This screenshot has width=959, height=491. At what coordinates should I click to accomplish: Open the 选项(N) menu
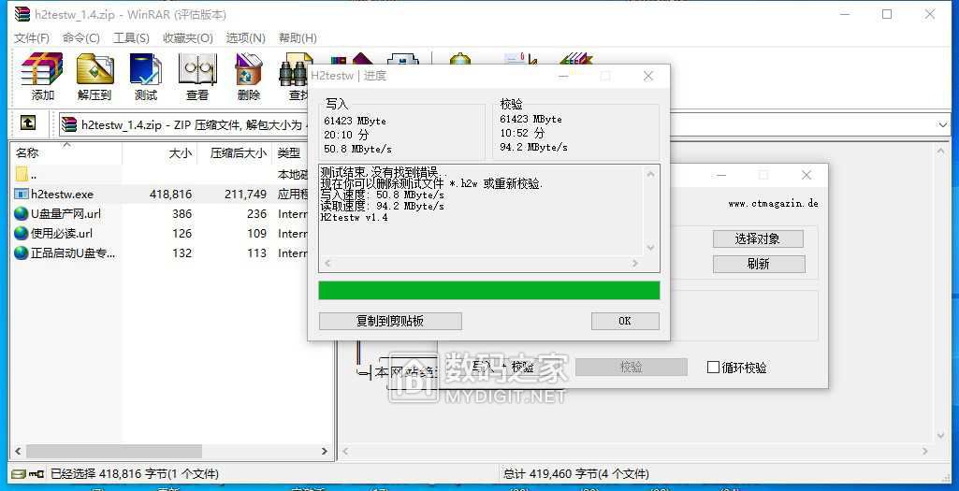click(245, 38)
